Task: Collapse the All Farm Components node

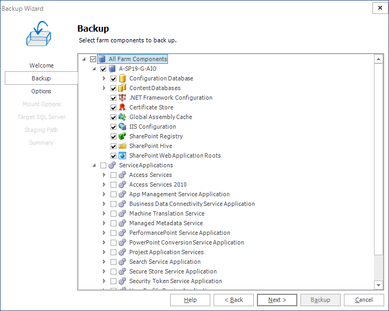Action: click(x=84, y=59)
